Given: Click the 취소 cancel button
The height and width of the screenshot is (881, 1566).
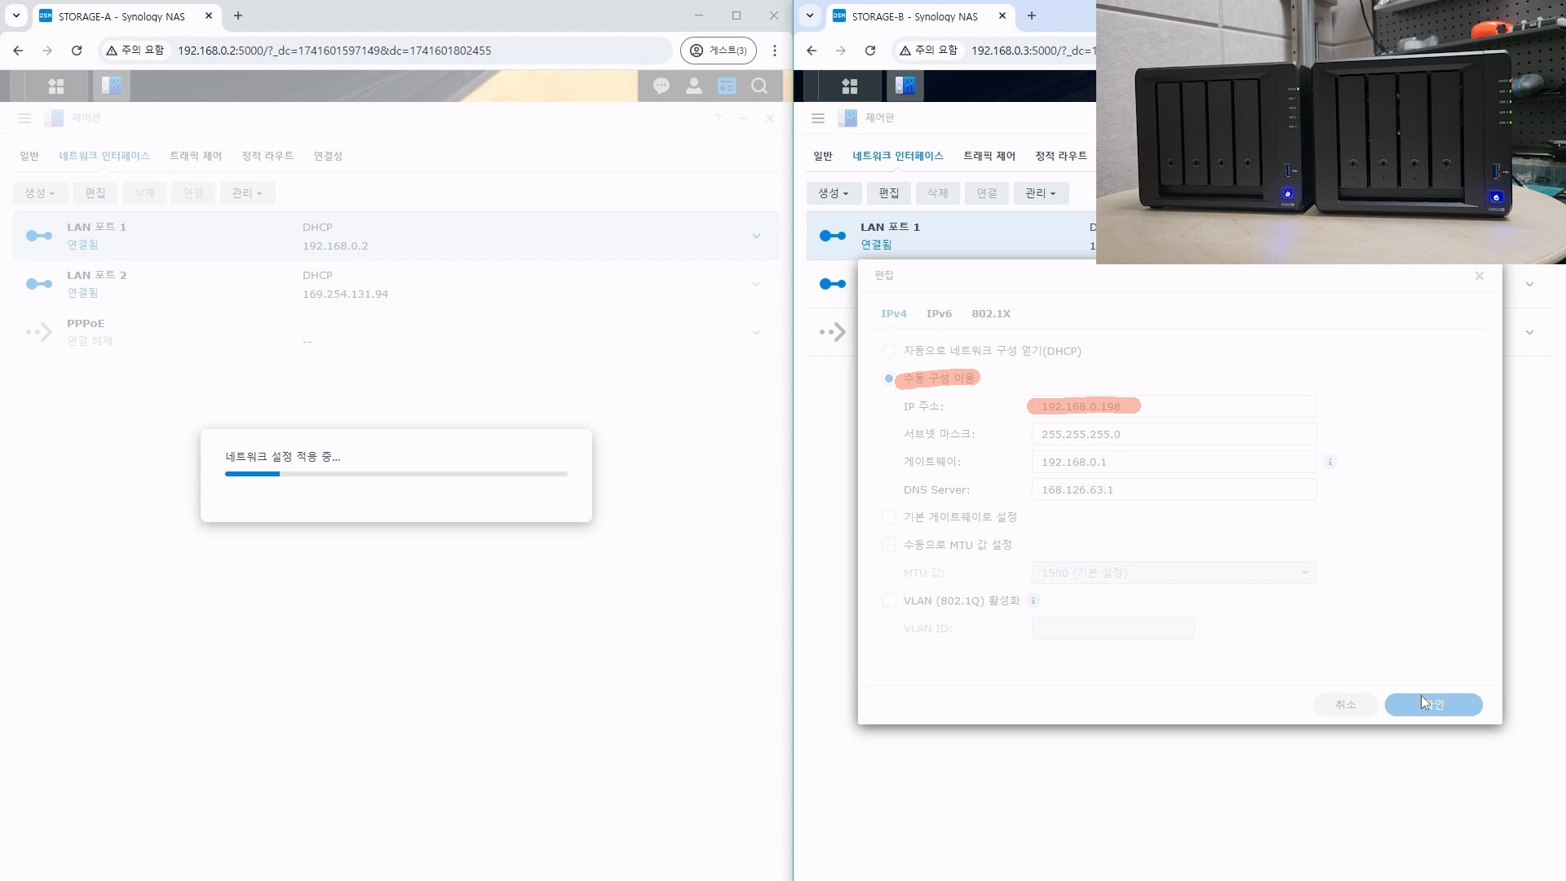Looking at the screenshot, I should coord(1345,705).
